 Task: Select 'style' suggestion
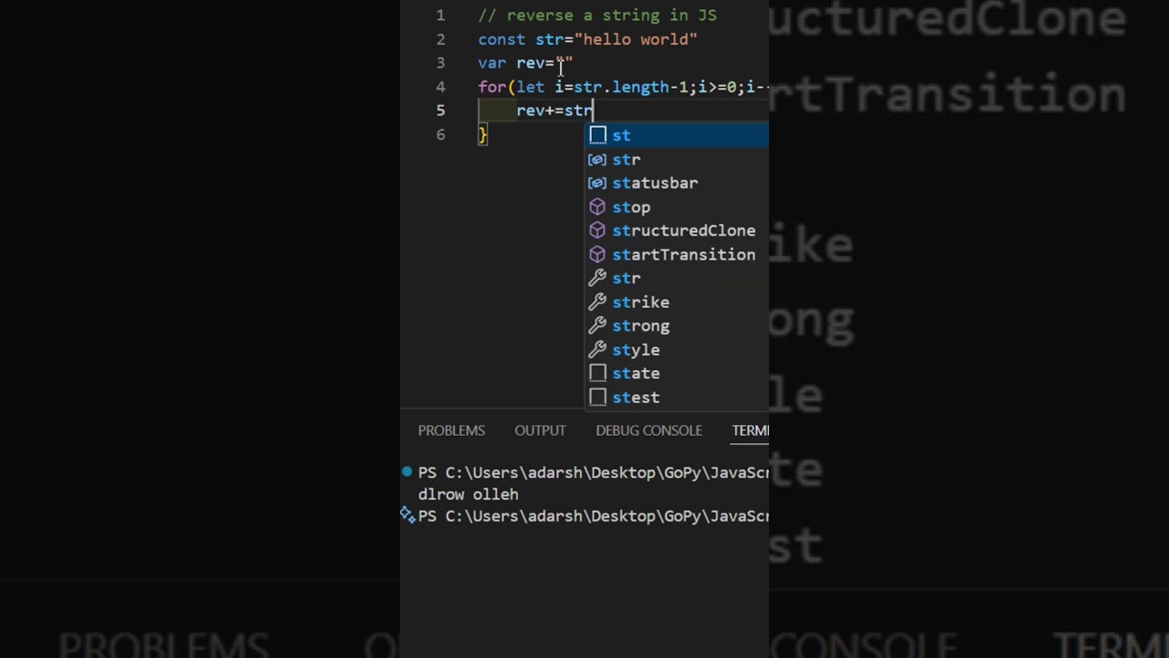677,349
